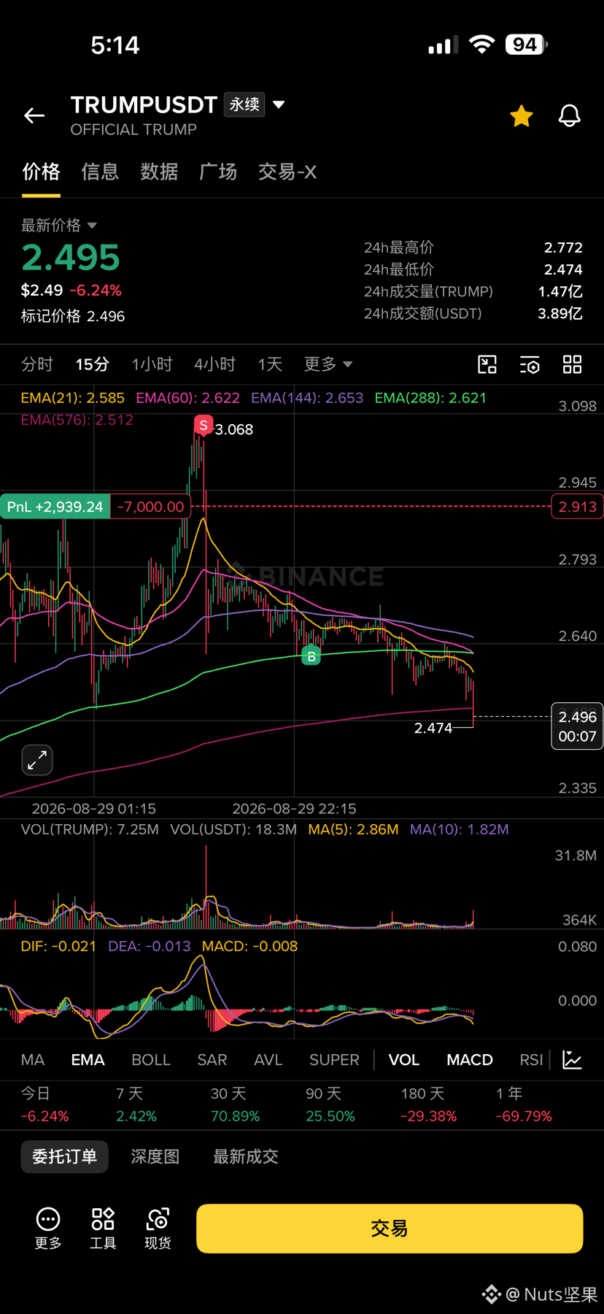
Task: Tap the EMA(144): 2.653 legend
Action: pos(307,398)
